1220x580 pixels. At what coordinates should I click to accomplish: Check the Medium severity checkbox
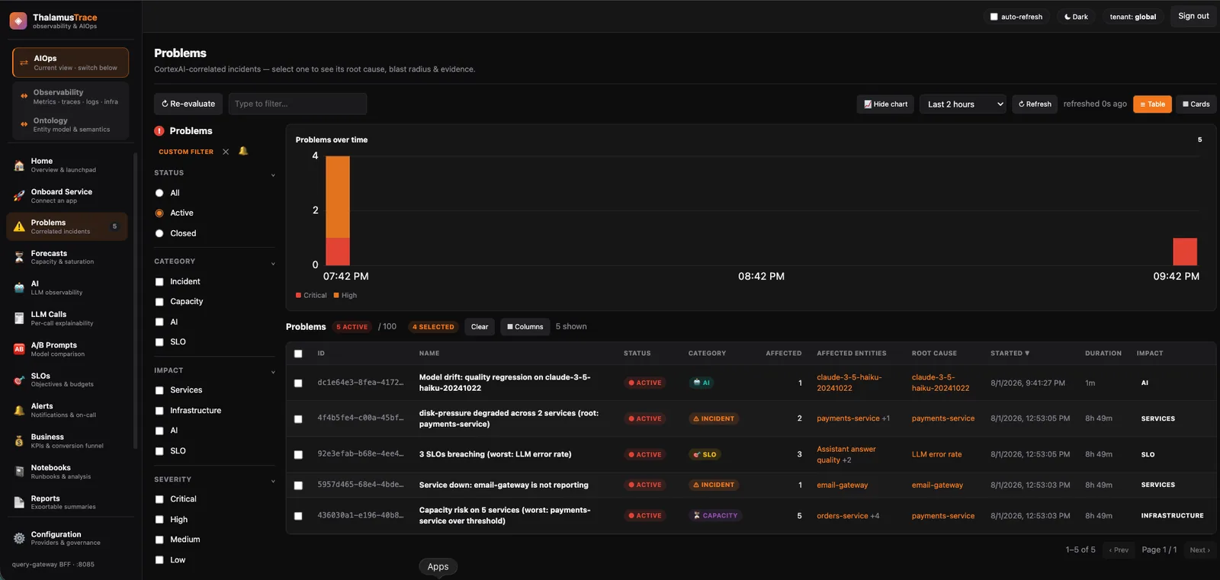pos(159,540)
